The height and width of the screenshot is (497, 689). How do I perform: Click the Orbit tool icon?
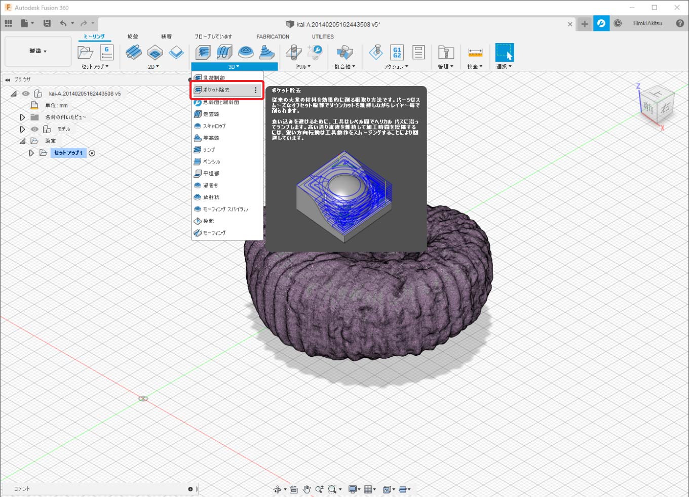tap(278, 489)
